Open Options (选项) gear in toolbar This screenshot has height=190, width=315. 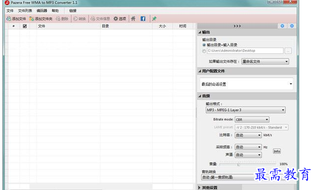tap(120, 19)
